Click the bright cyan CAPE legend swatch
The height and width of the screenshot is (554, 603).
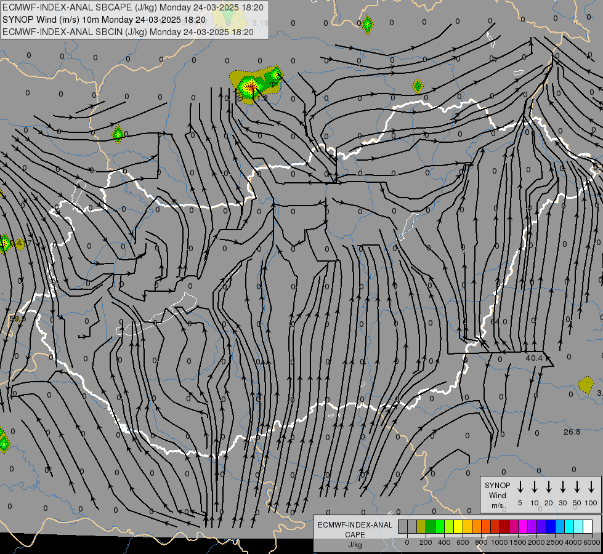pyautogui.click(x=570, y=526)
